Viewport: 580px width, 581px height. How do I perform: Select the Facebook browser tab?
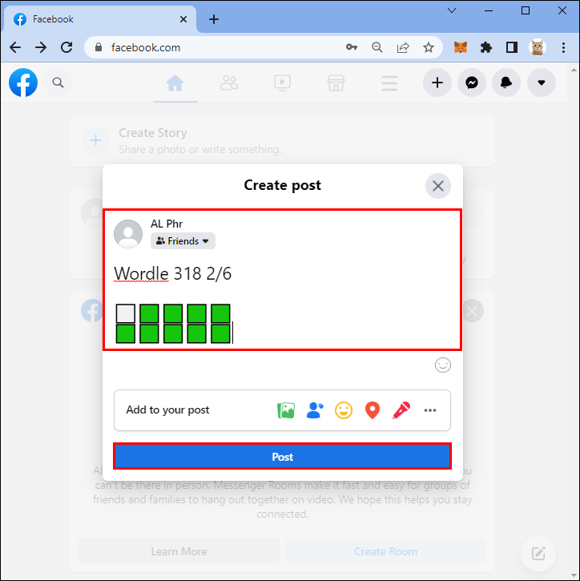pyautogui.click(x=100, y=19)
